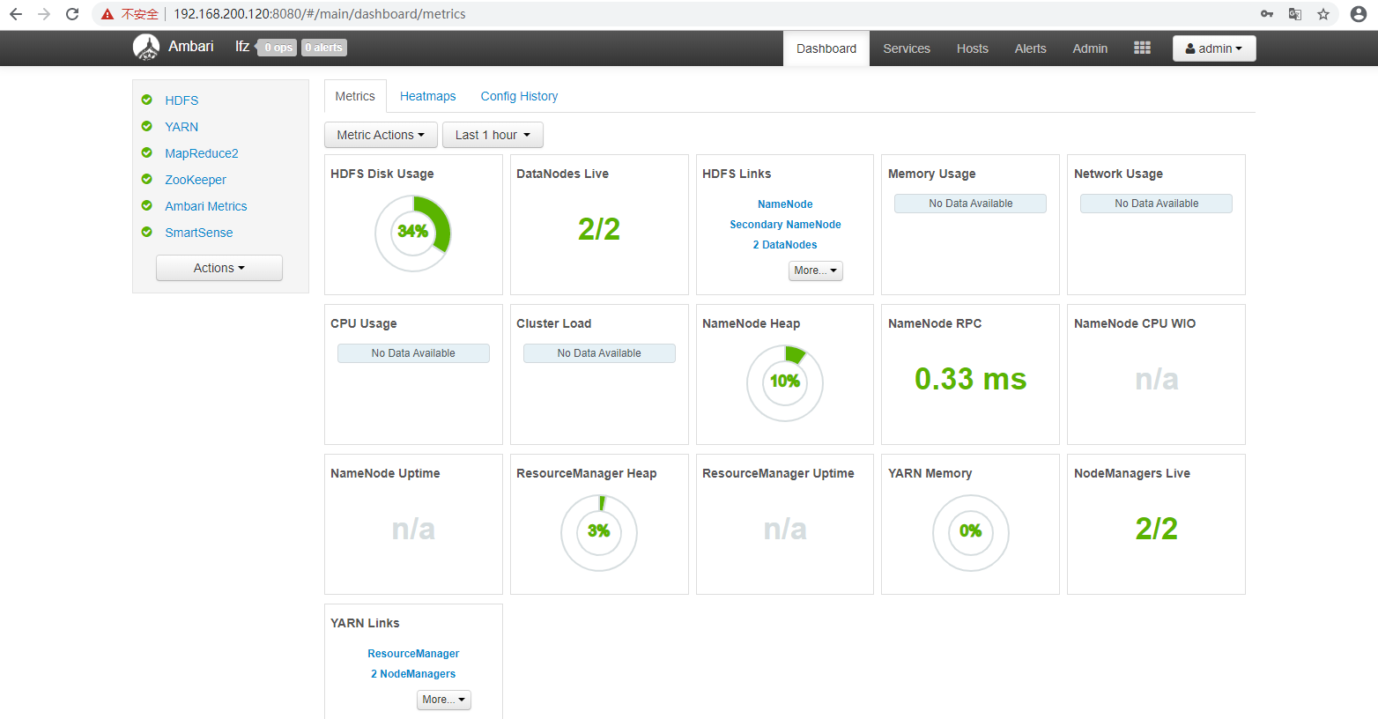Click the translate page icon
Image resolution: width=1378 pixels, height=719 pixels.
pyautogui.click(x=1295, y=14)
